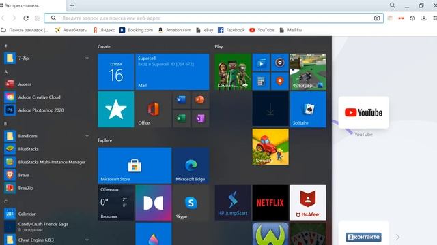Click the Explore group header
437x245 pixels.
(104, 140)
